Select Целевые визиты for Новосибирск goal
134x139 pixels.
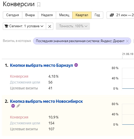pos(24,129)
